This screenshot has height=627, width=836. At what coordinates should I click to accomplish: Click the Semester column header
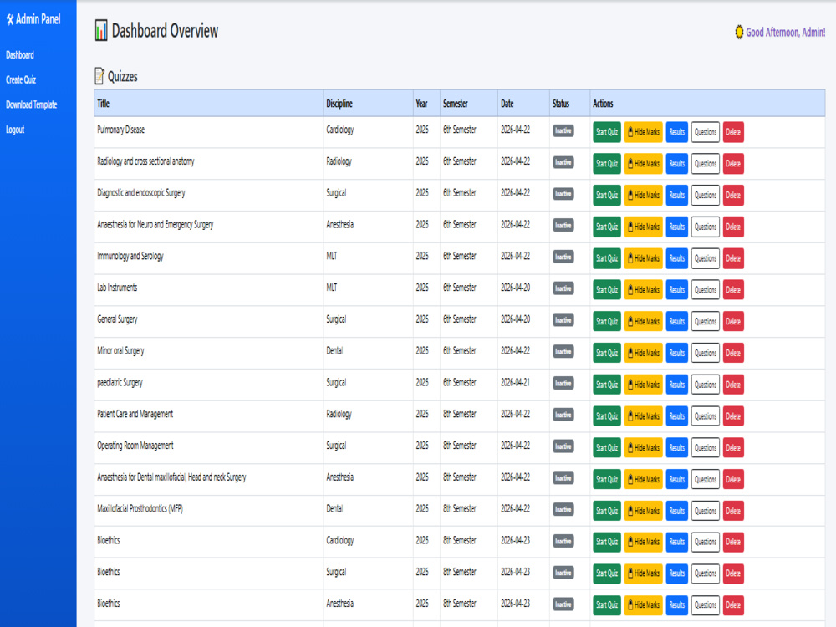click(x=469, y=104)
